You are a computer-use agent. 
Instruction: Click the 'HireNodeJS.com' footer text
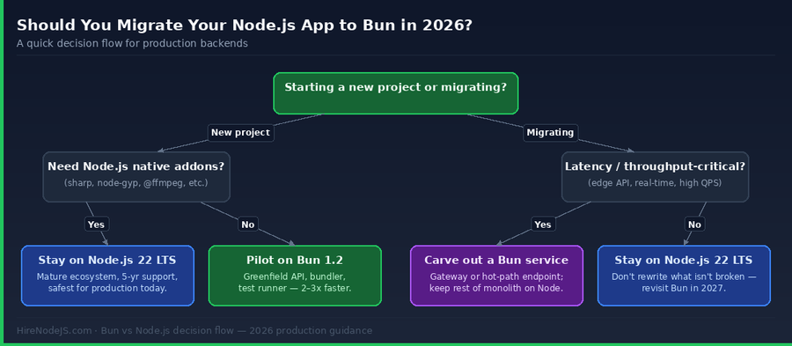click(54, 331)
